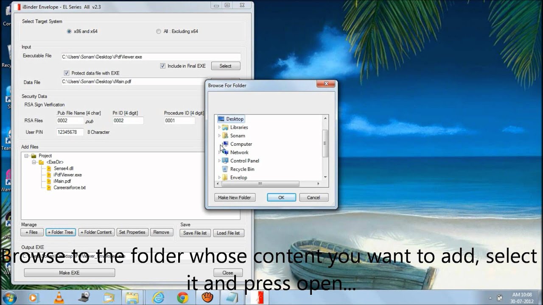Open the orange paw app on taskbar
The width and height of the screenshot is (543, 305).
pyautogui.click(x=207, y=298)
